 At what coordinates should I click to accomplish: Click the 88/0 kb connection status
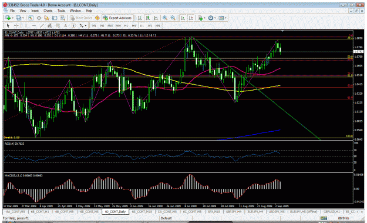(x=344, y=218)
